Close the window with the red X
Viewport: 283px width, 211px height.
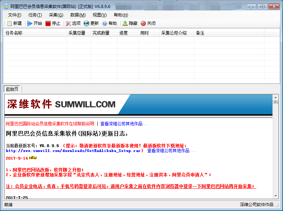[274, 7]
